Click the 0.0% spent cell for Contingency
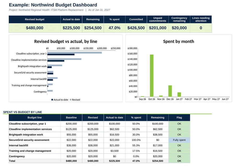235x166 pixels. (x=136, y=156)
